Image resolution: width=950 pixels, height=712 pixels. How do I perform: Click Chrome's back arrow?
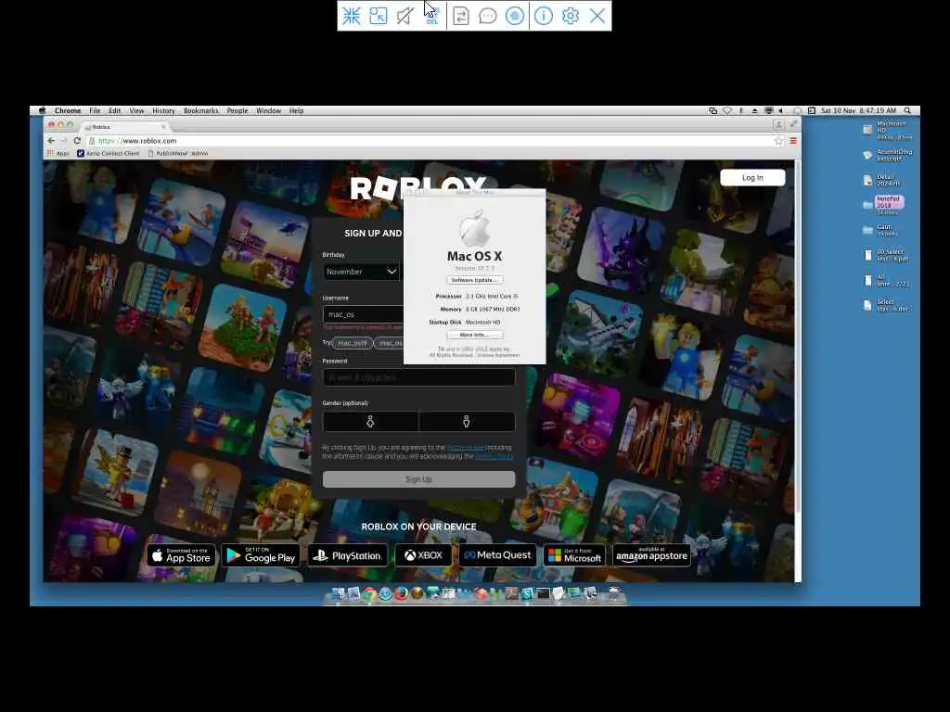tap(51, 141)
